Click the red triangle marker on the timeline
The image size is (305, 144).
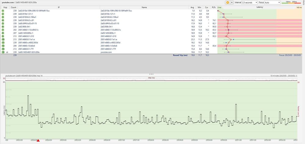(x=38, y=141)
